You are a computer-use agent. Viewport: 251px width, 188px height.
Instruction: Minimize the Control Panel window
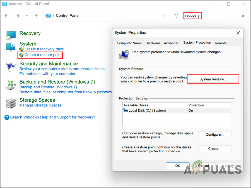tap(214, 4)
